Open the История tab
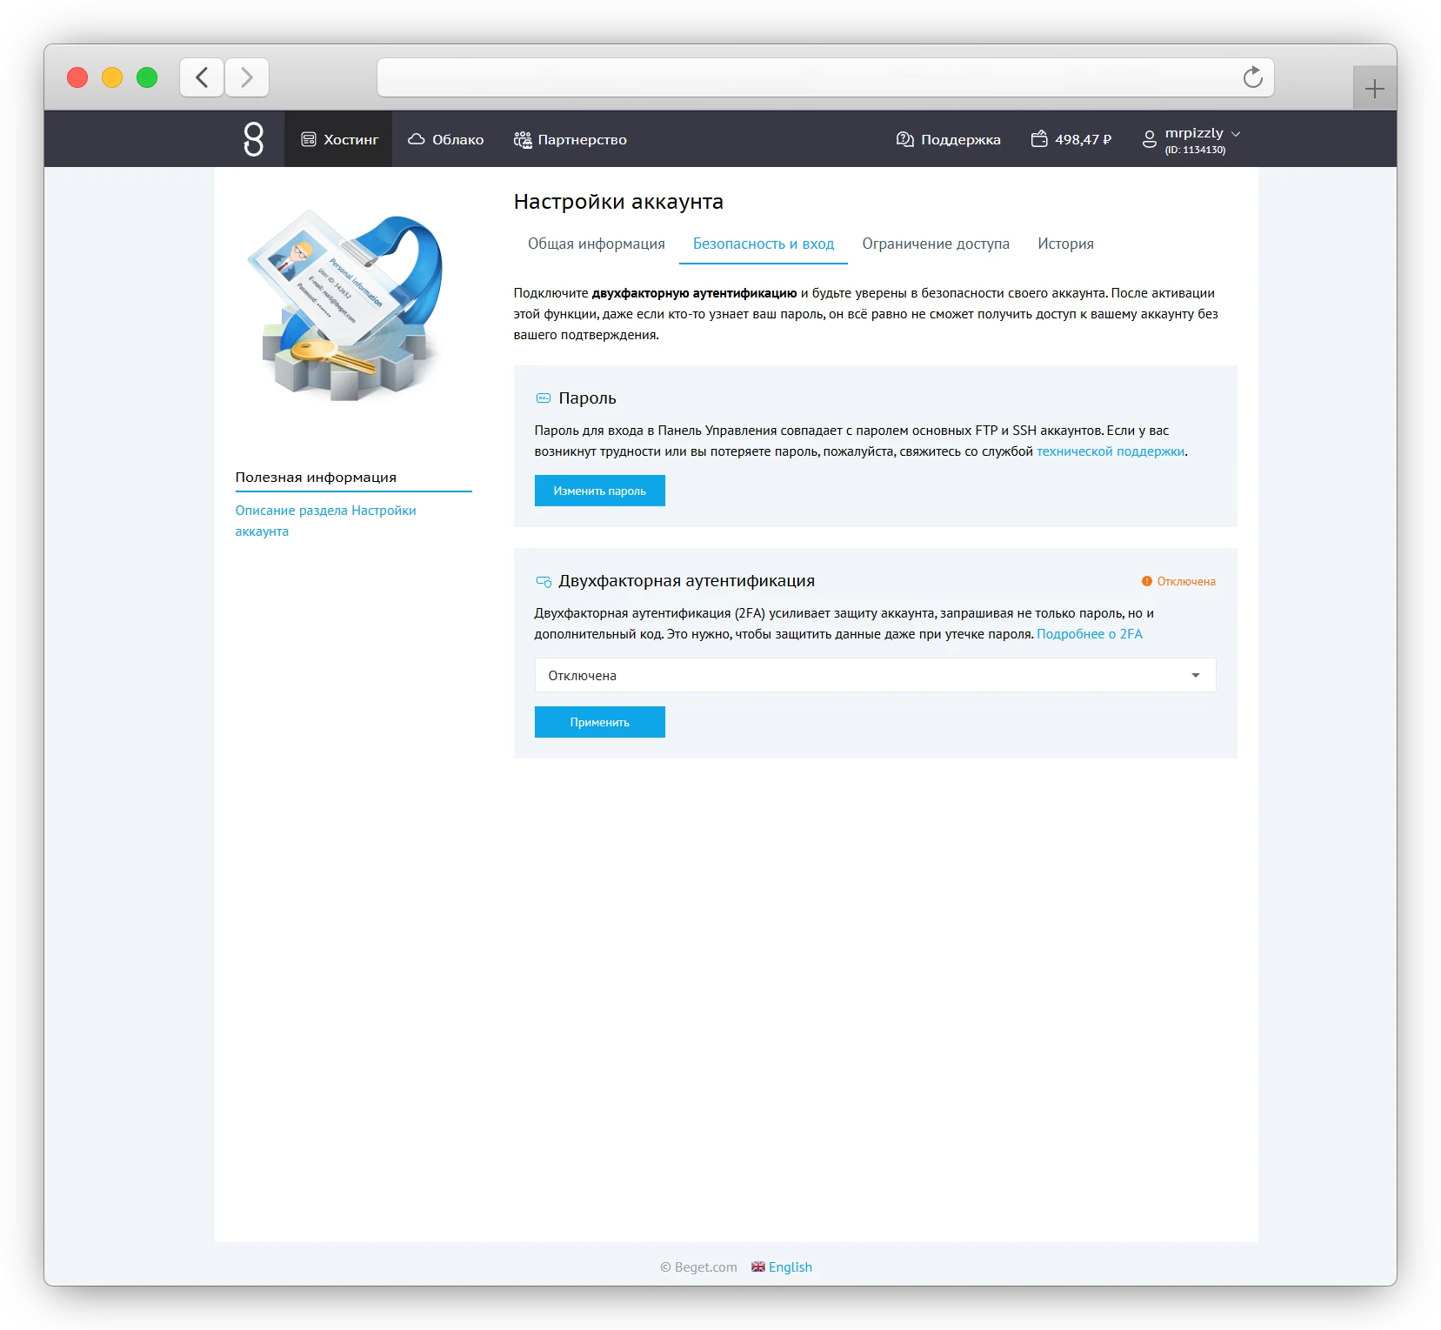The height and width of the screenshot is (1330, 1441). click(x=1065, y=244)
